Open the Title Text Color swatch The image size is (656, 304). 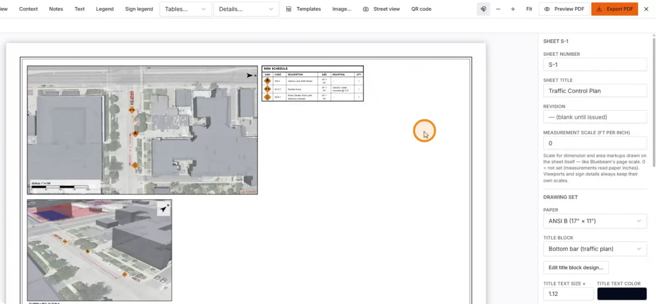coord(622,294)
